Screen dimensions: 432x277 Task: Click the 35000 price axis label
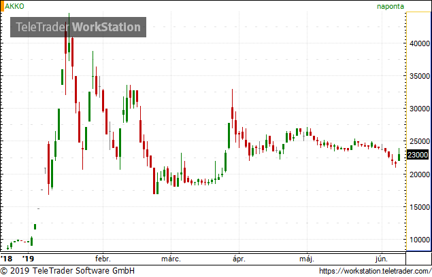click(x=420, y=76)
